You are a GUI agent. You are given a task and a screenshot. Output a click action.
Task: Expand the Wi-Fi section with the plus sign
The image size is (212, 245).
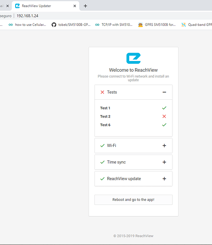[164, 146]
